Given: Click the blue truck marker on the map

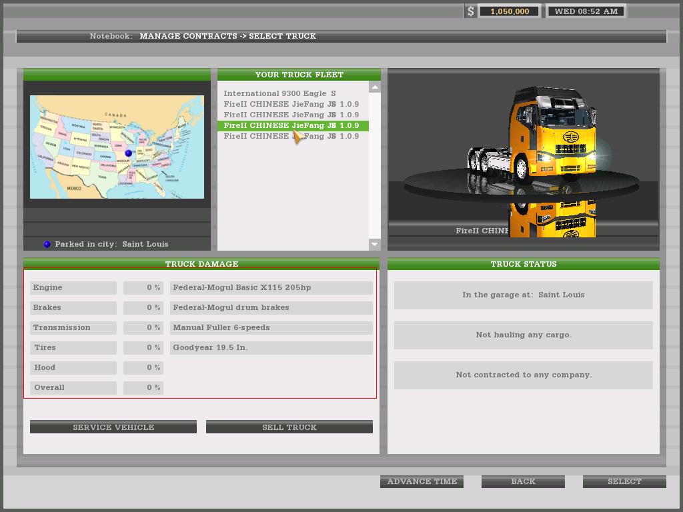Looking at the screenshot, I should click(x=129, y=153).
